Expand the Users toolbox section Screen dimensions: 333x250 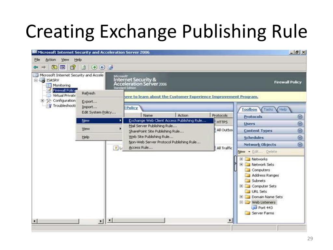coord(300,124)
